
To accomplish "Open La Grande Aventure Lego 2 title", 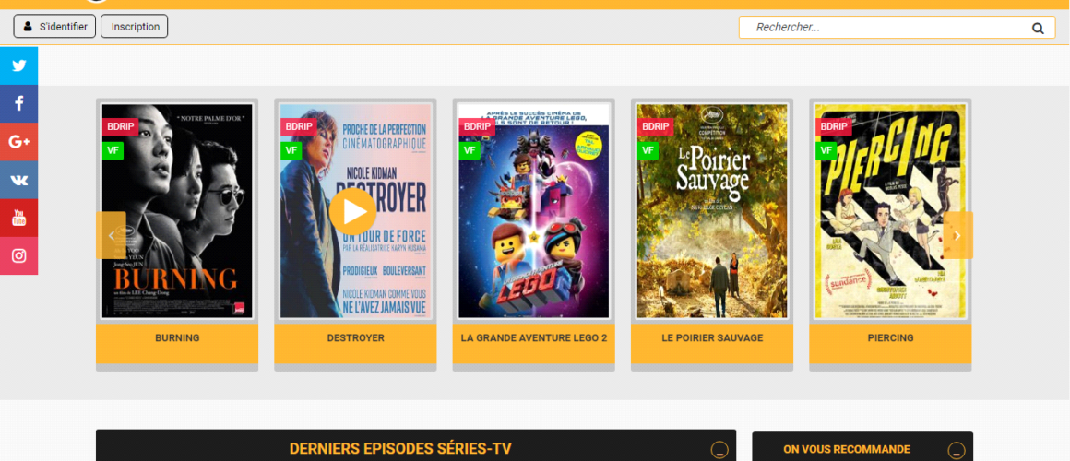I will (x=534, y=338).
